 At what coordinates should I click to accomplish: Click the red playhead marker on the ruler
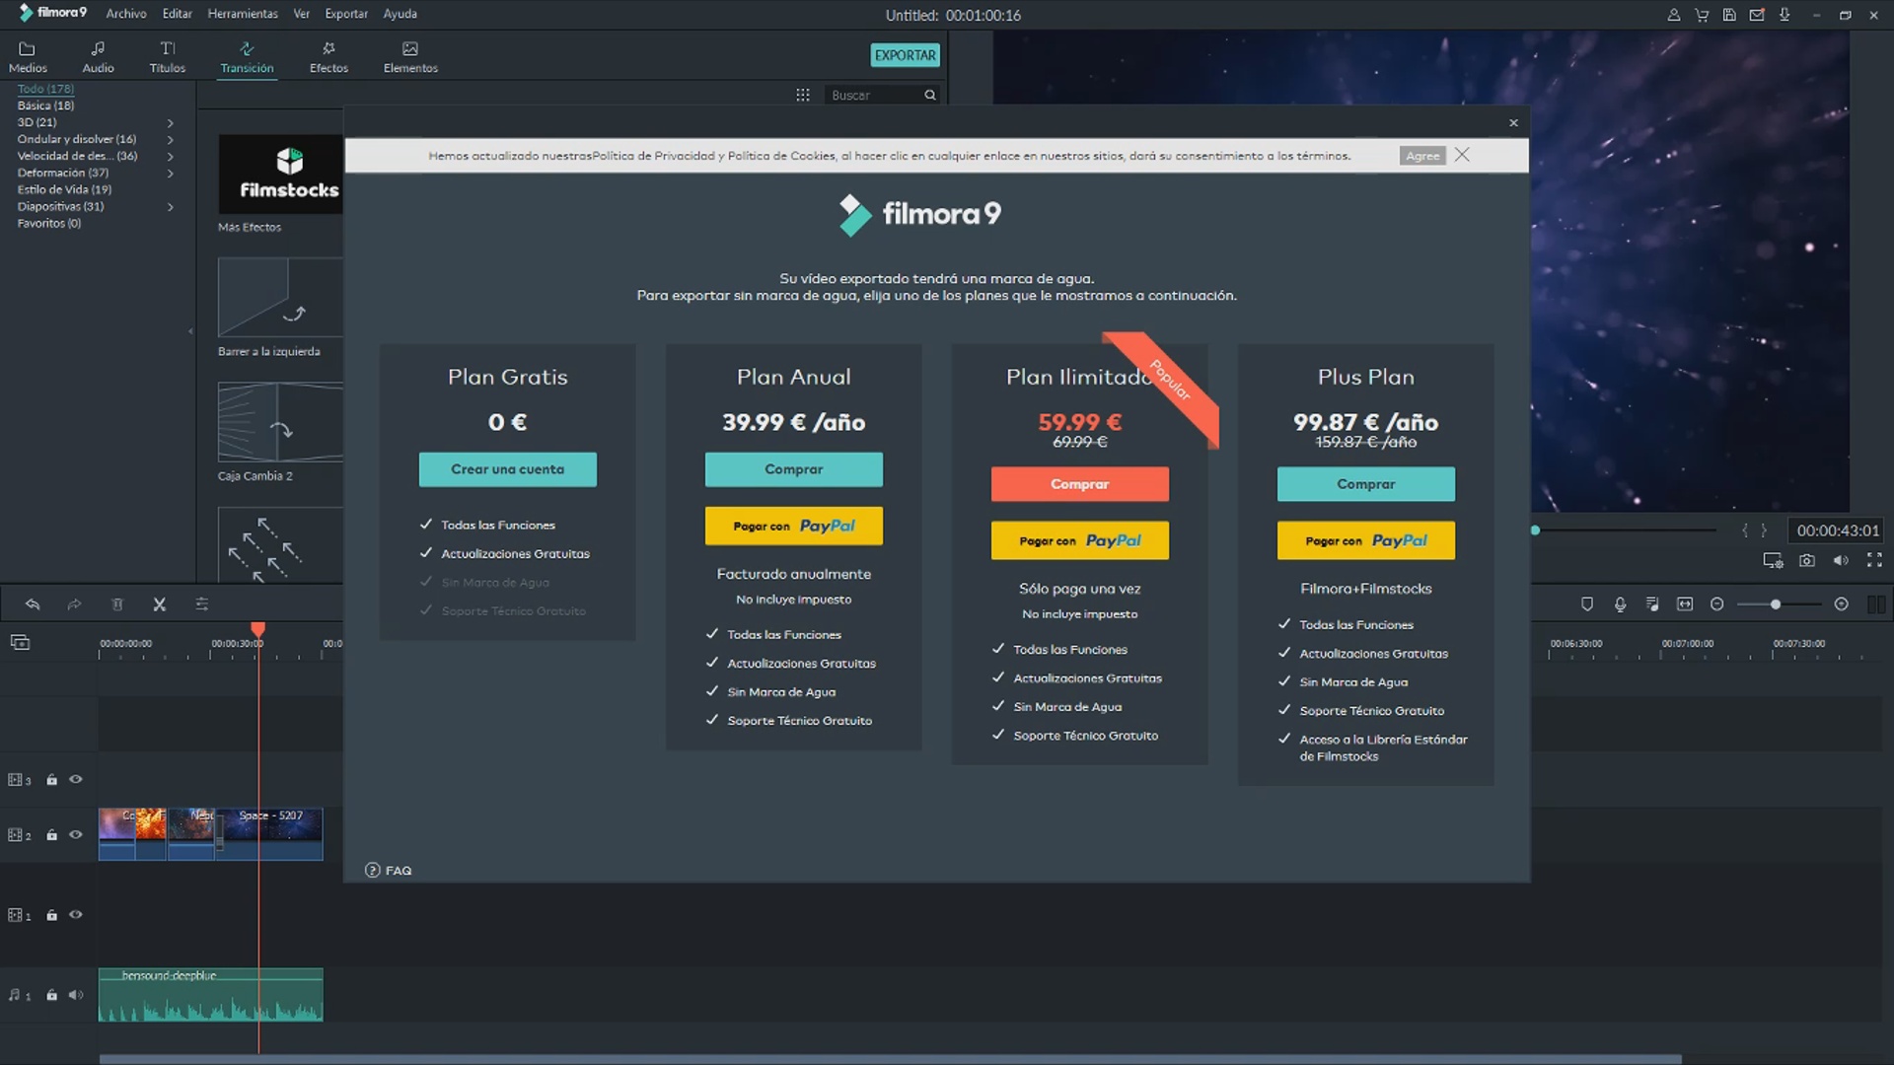coord(258,629)
